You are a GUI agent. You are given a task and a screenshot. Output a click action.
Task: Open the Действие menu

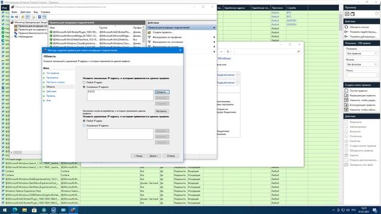(x=26, y=12)
